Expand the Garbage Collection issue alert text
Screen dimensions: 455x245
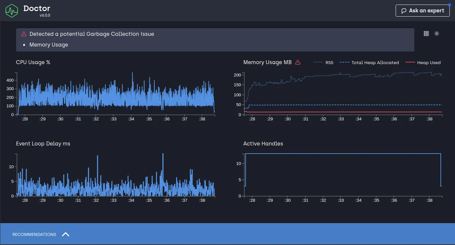92,34
